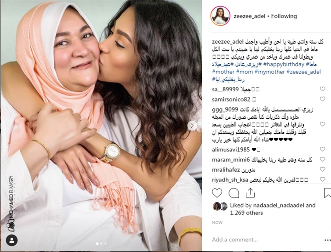The height and width of the screenshot is (252, 331).
Task: Focus the Add a comment field
Action: pos(266,240)
